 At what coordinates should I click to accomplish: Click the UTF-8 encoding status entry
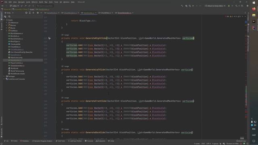click(x=209, y=144)
